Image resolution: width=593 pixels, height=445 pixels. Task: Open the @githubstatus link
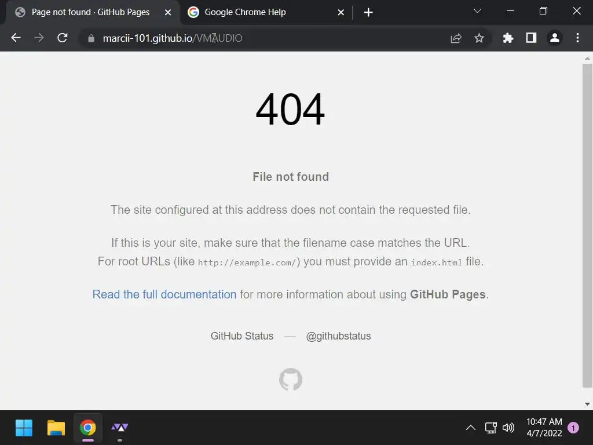[338, 336]
